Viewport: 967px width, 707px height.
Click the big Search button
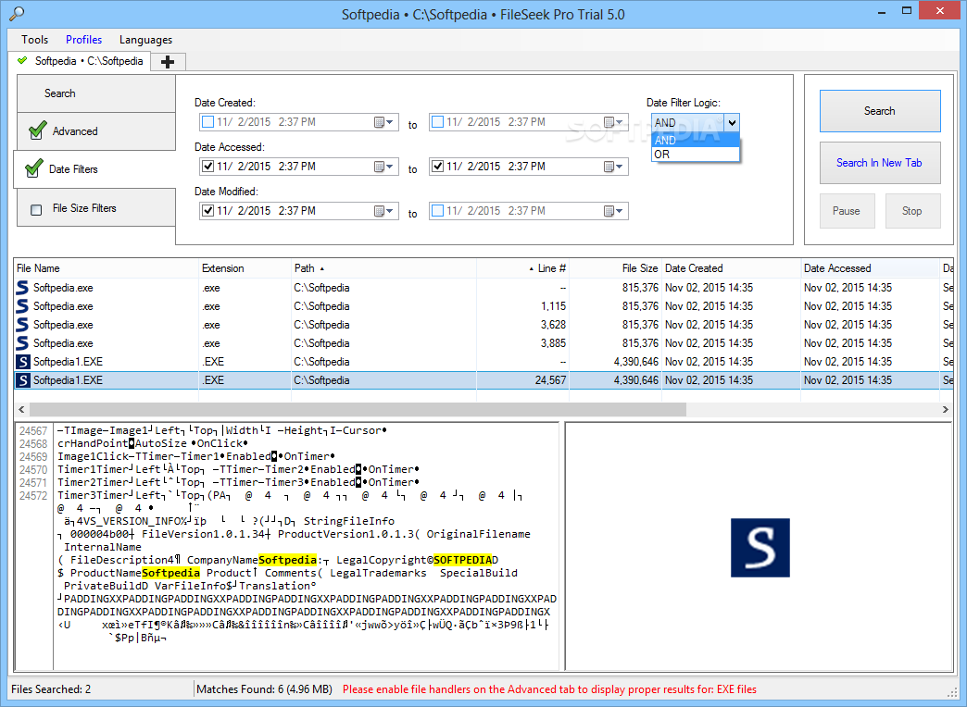(x=880, y=111)
